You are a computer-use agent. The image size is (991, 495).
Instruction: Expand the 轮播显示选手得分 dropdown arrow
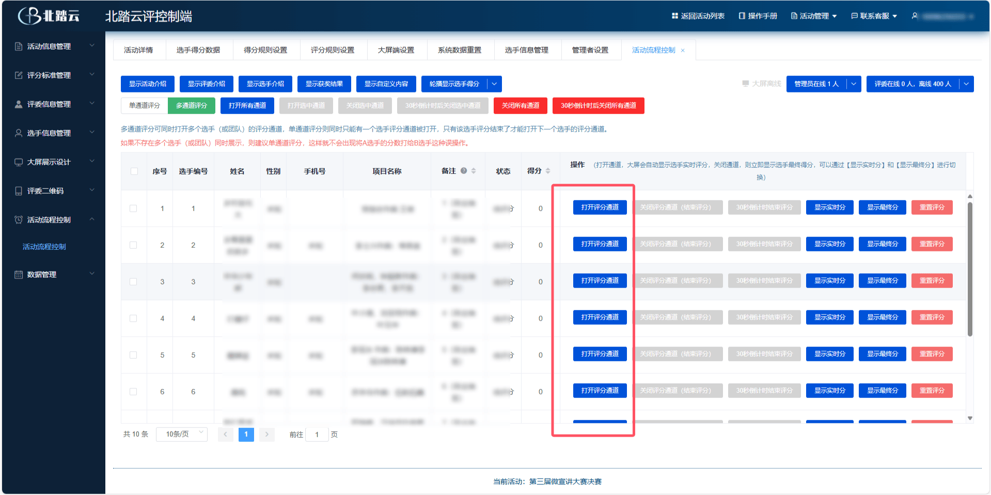[494, 84]
